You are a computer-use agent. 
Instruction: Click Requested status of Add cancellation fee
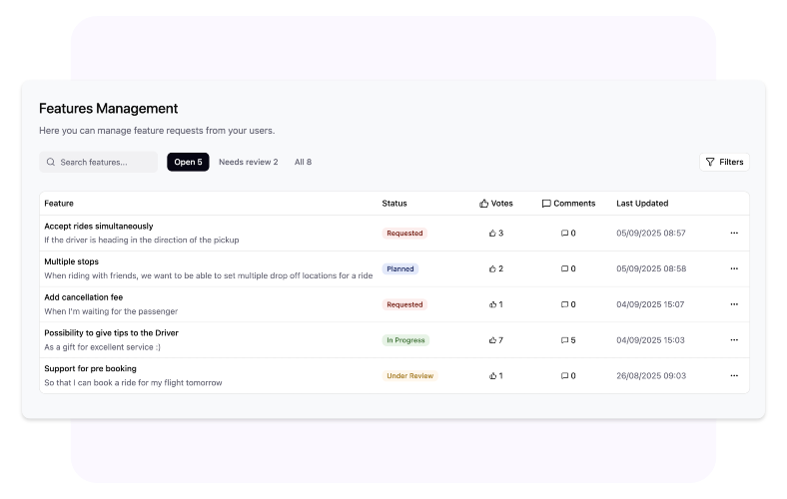click(x=404, y=304)
